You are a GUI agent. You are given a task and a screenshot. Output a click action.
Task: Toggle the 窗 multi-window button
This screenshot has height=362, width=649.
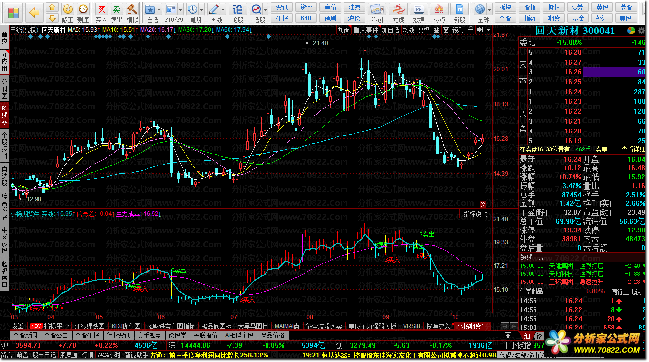coord(446,30)
